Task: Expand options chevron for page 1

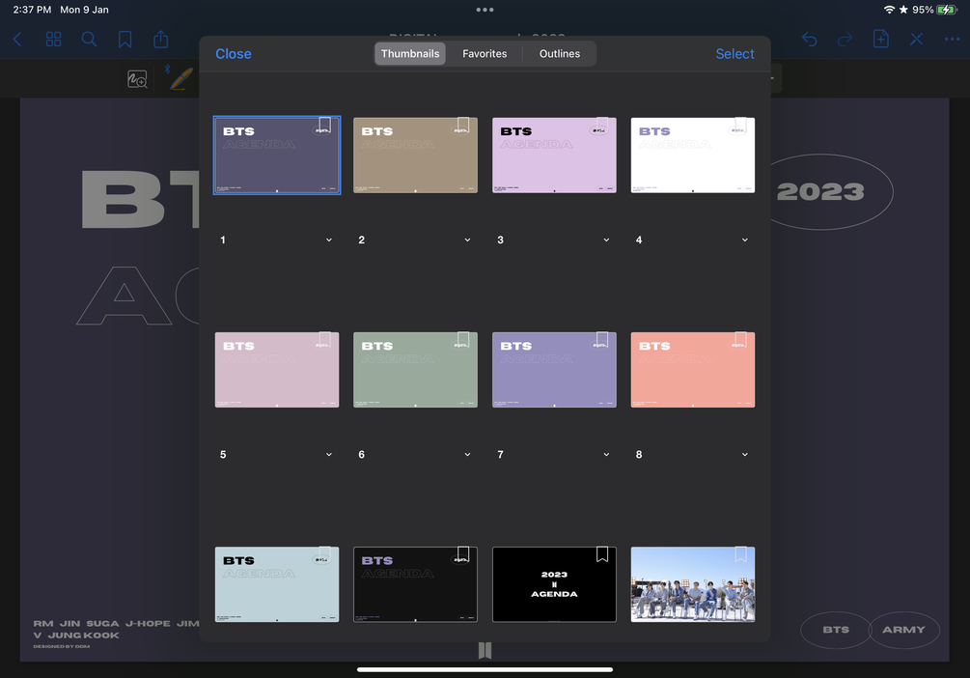Action: [x=329, y=240]
